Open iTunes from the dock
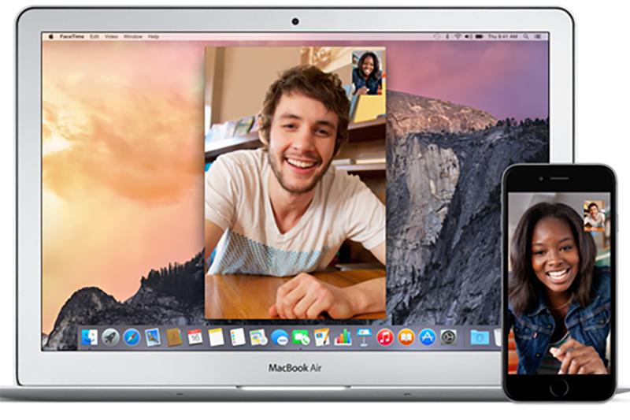The height and width of the screenshot is (420, 630). [385, 337]
